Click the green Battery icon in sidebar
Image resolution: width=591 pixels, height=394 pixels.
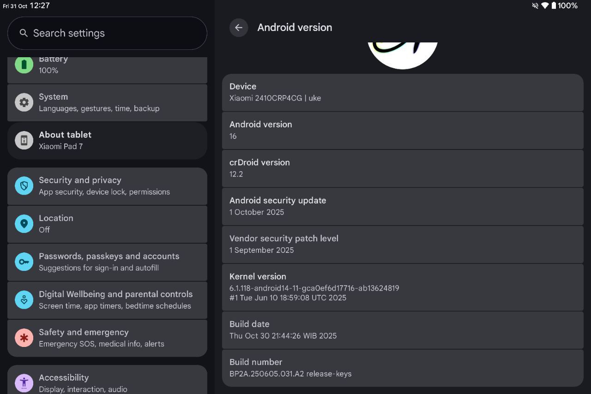click(24, 65)
